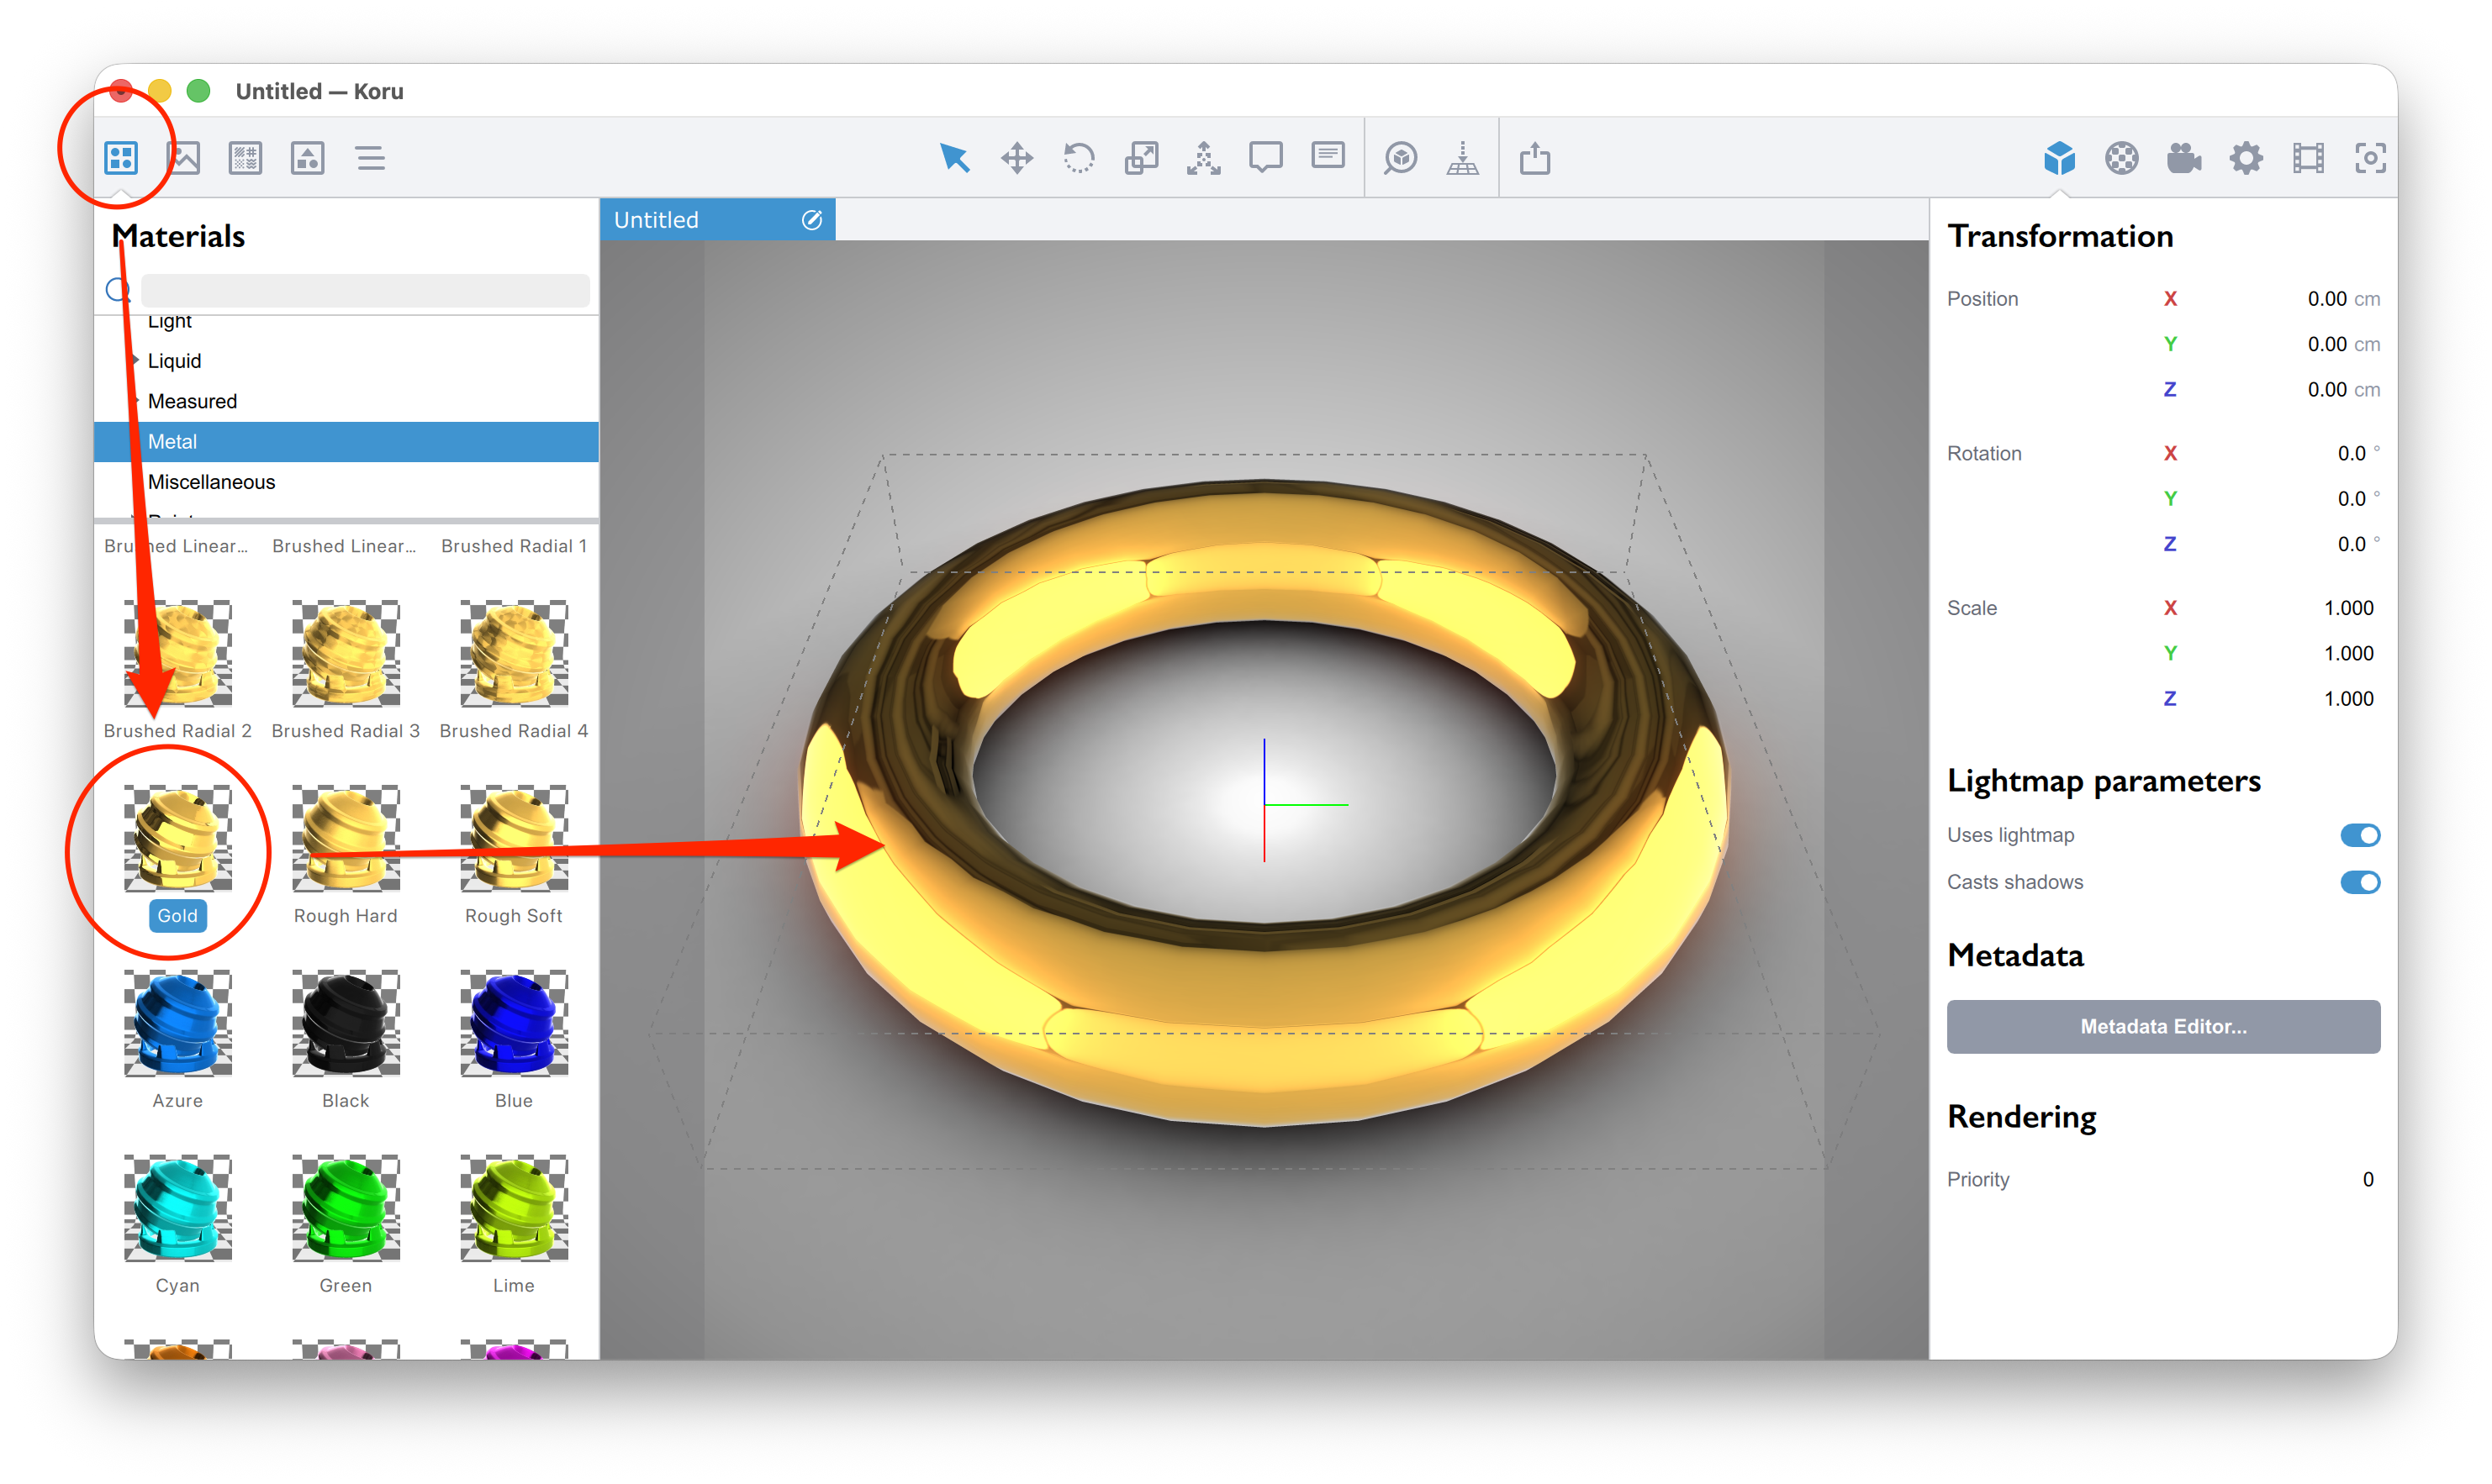Image resolution: width=2492 pixels, height=1484 pixels.
Task: Choose the Green metal material
Action: 346,1208
